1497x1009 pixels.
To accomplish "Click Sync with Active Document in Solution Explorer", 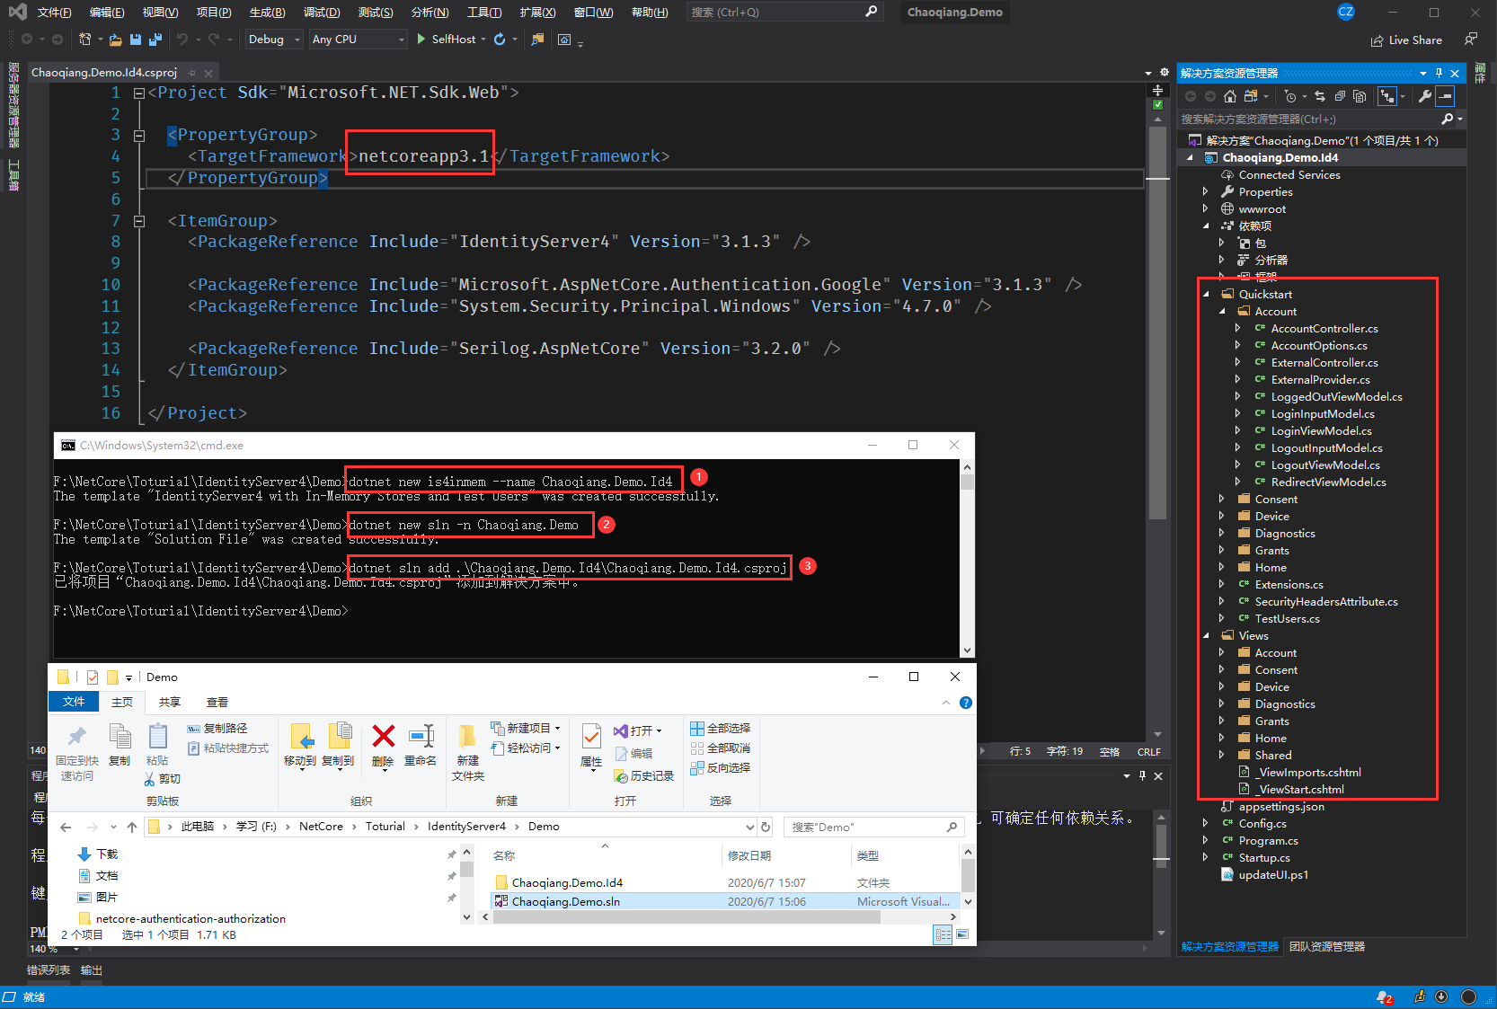I will pyautogui.click(x=1321, y=96).
